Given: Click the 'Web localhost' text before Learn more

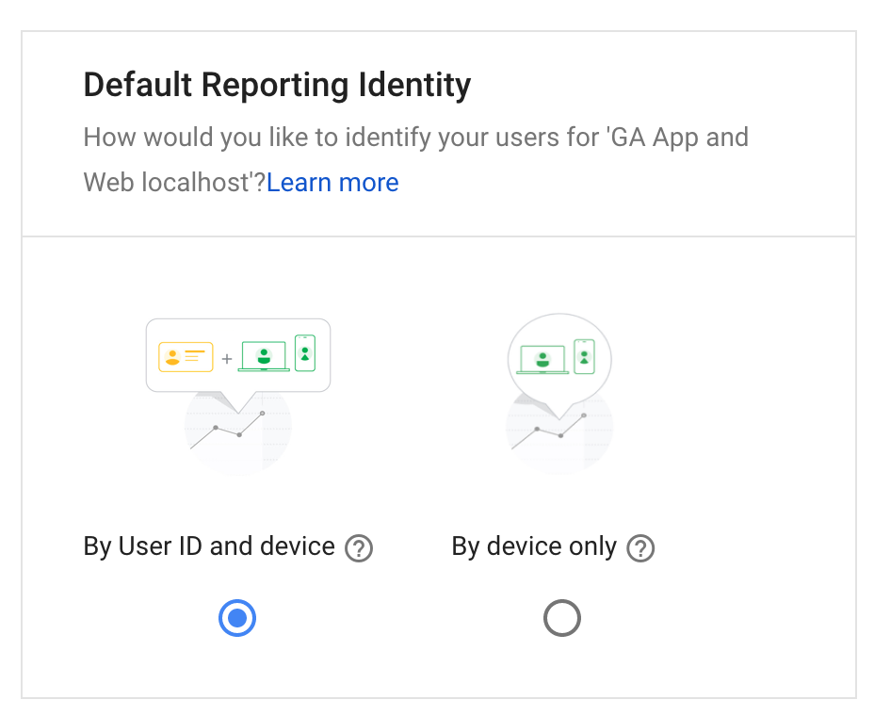Looking at the screenshot, I should (x=174, y=182).
